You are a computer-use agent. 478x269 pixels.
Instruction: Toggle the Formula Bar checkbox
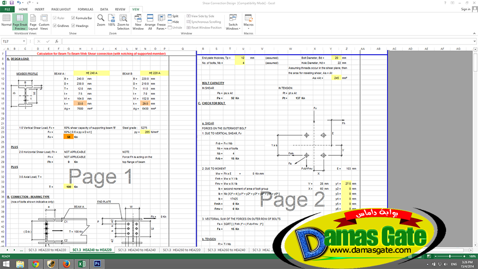pos(73,18)
